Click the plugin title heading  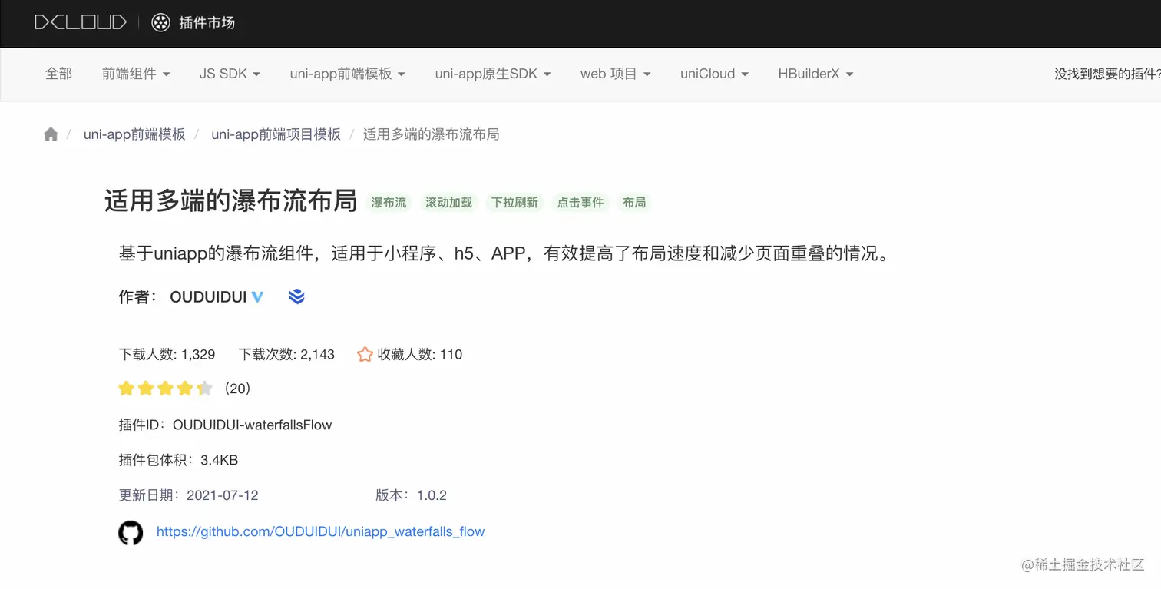(231, 201)
